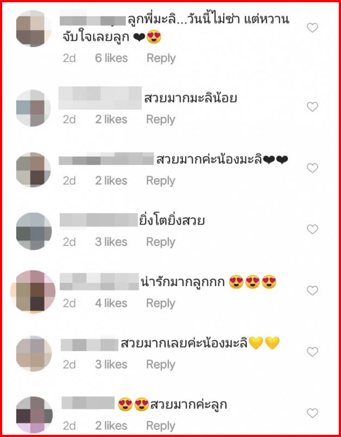
Task: Like the 'สวยมากค่ะน้องมะลิ' comment with black hearts
Action: tap(312, 168)
